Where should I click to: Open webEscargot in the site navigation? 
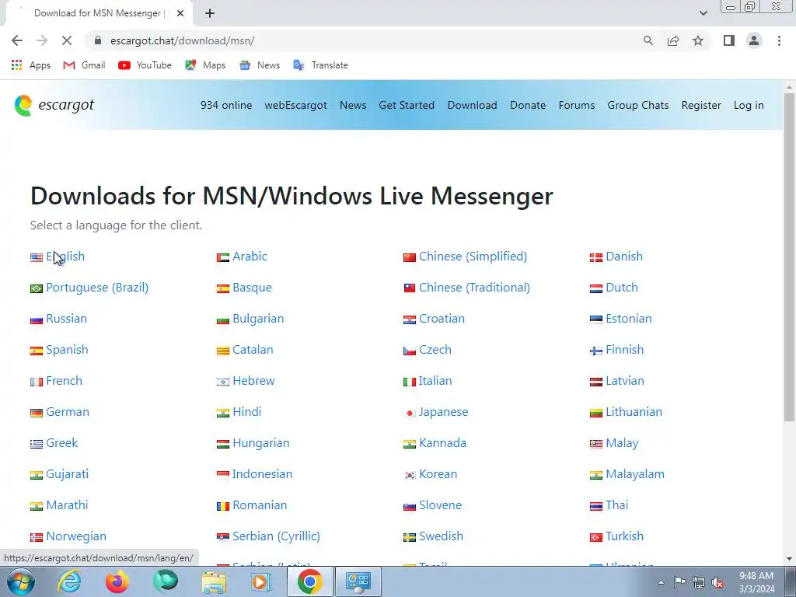296,105
